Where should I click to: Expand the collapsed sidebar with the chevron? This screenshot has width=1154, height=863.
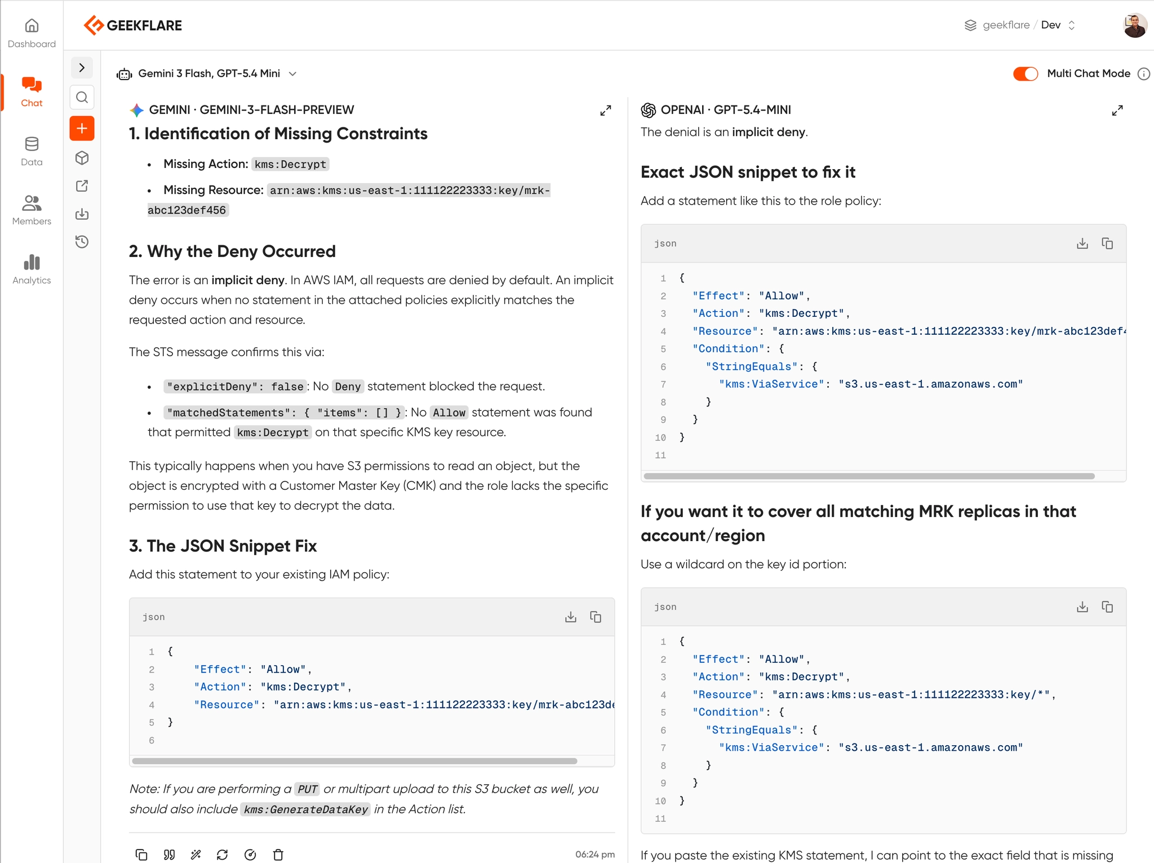pos(82,67)
